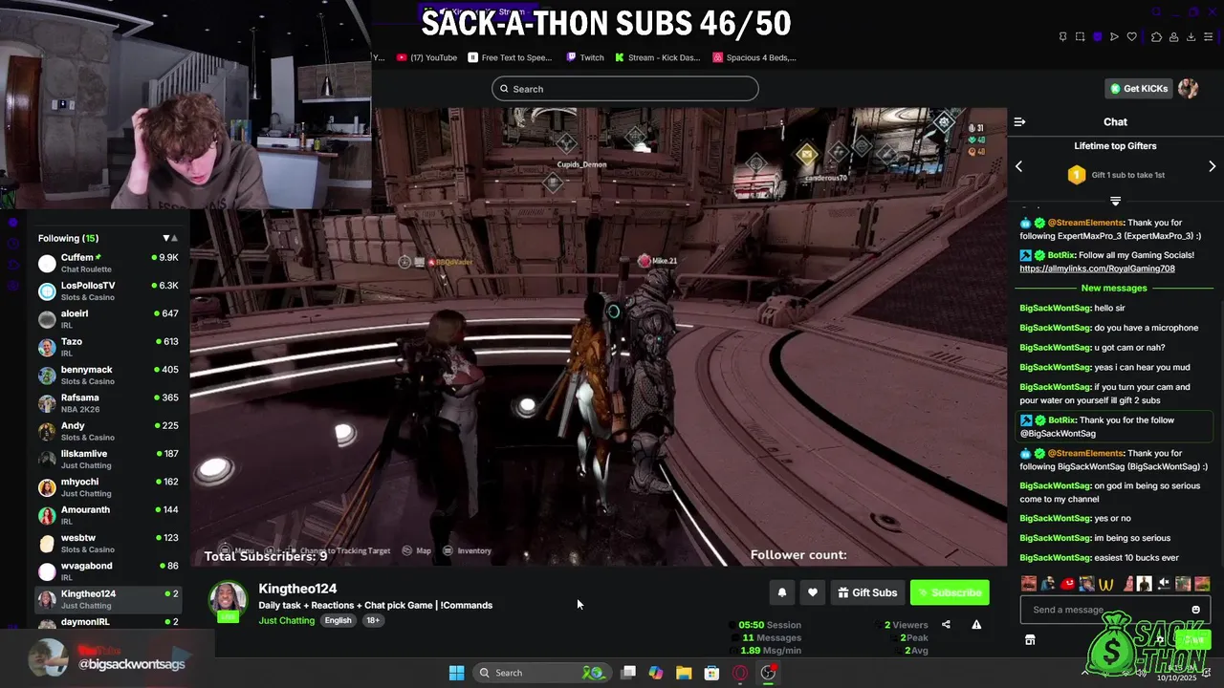Open LosPollosTV channel in Following list
The width and height of the screenshot is (1224, 688).
(108, 291)
